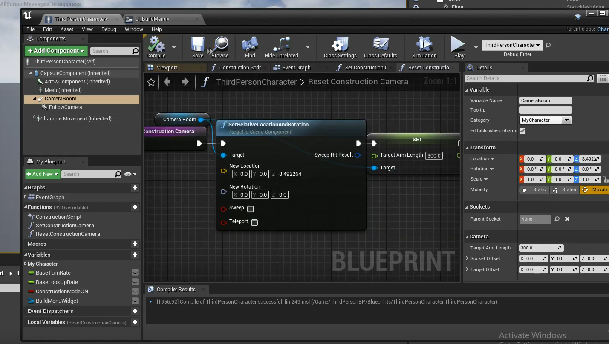Viewport: 609px width, 344px height.
Task: Click the Variable Name input field
Action: tap(546, 100)
